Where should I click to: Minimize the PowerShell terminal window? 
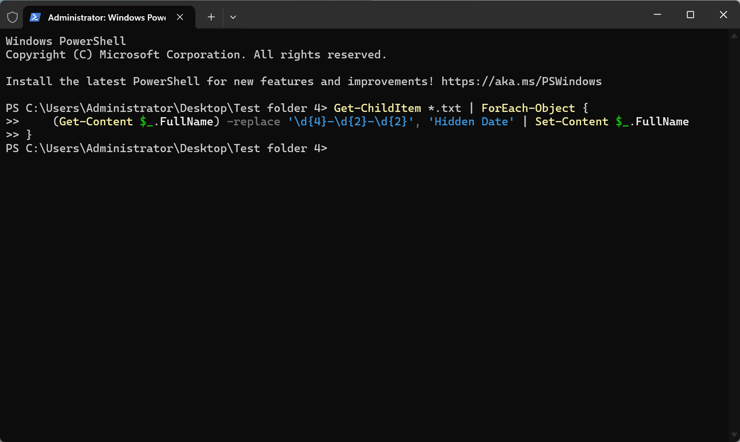coord(657,15)
